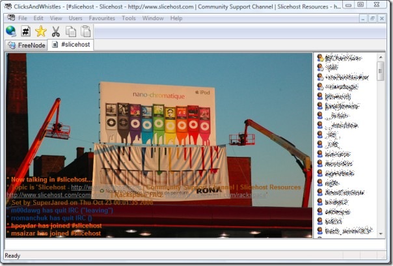Screen dimensions: 393x266
Task: Click the user list scroll up arrow
Action: (381, 57)
